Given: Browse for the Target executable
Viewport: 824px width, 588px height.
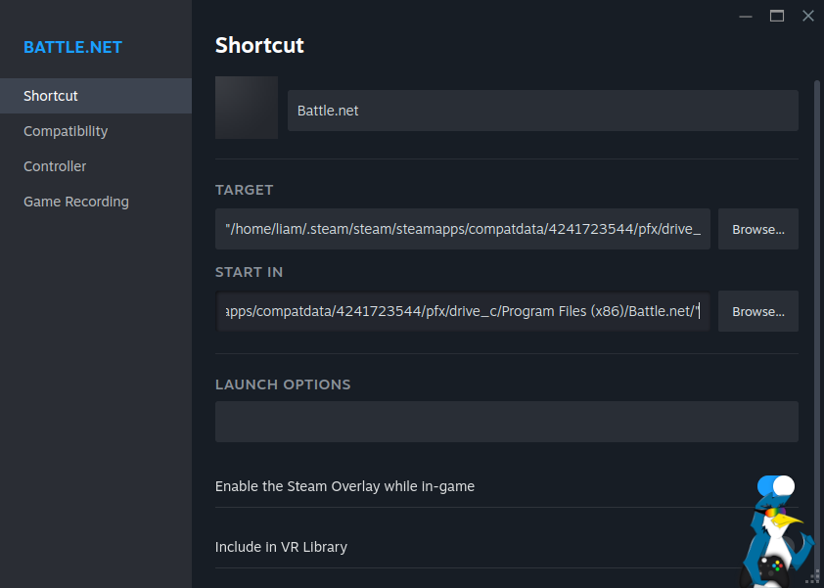Looking at the screenshot, I should click(x=758, y=229).
